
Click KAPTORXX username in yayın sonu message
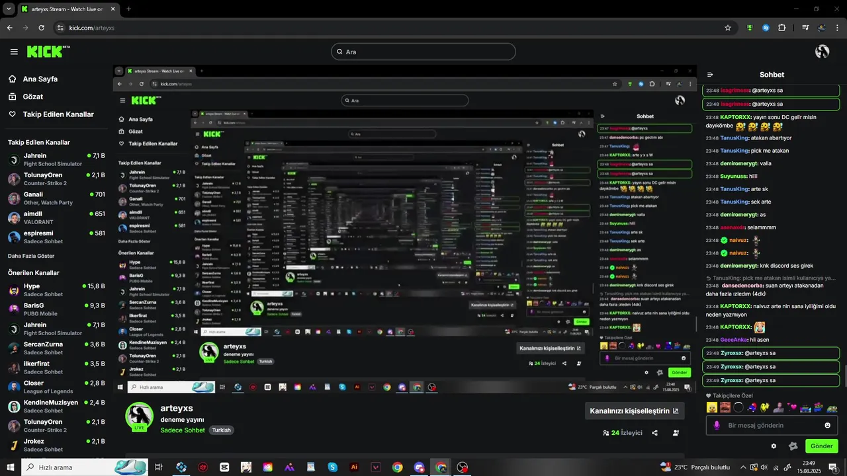tap(735, 117)
